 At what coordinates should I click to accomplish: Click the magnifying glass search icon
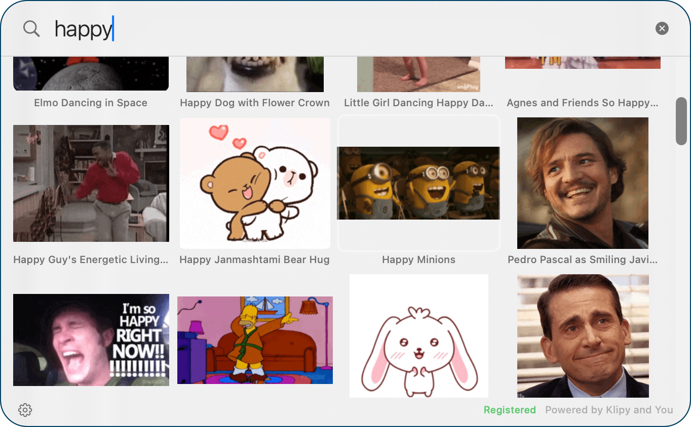pos(31,29)
